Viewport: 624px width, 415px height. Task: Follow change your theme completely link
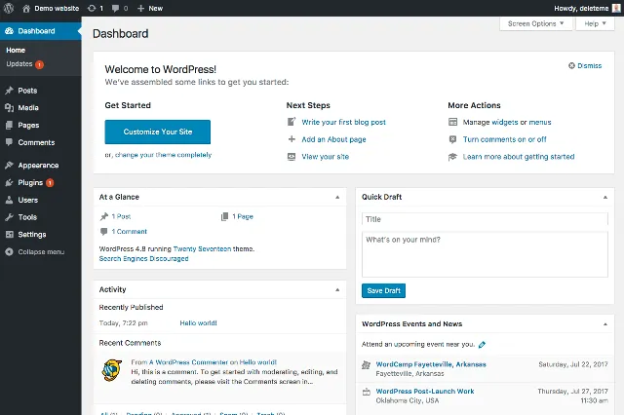coord(163,155)
